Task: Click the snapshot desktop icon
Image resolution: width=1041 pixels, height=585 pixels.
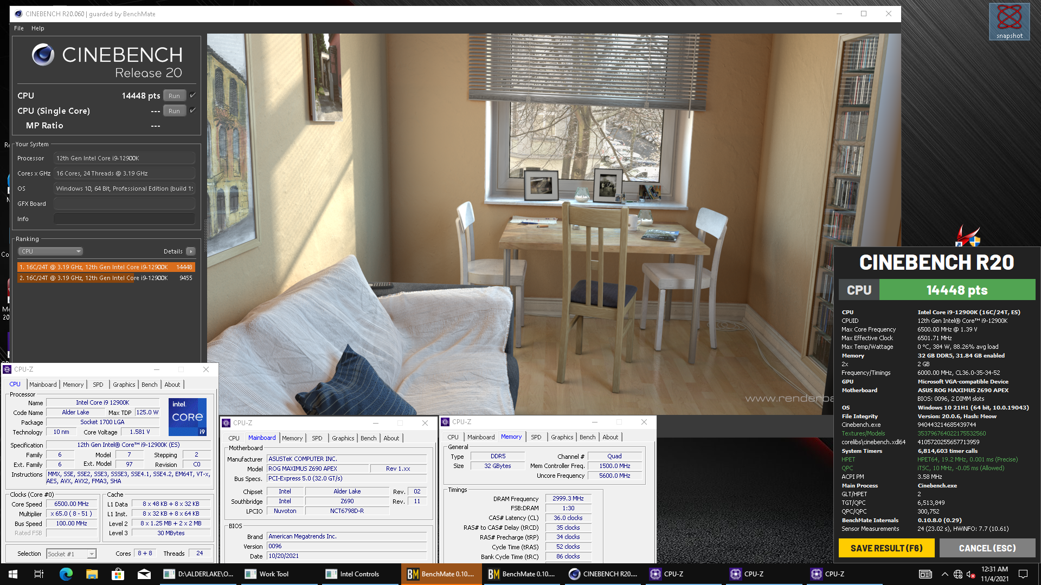Action: [1009, 22]
